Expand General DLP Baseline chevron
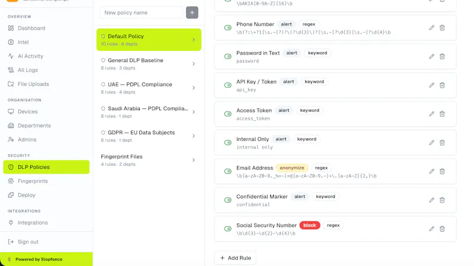Screen dimensions: 474x266 [194, 64]
